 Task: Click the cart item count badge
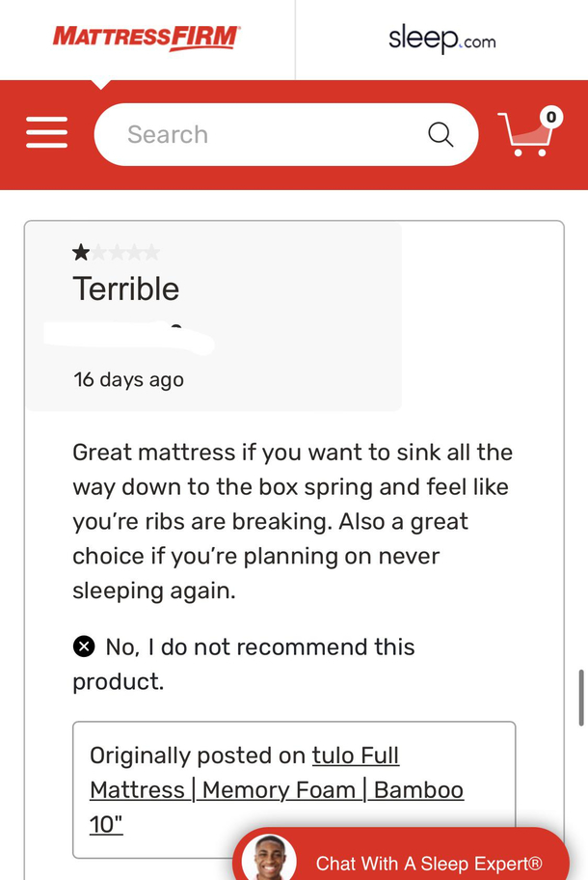[551, 117]
